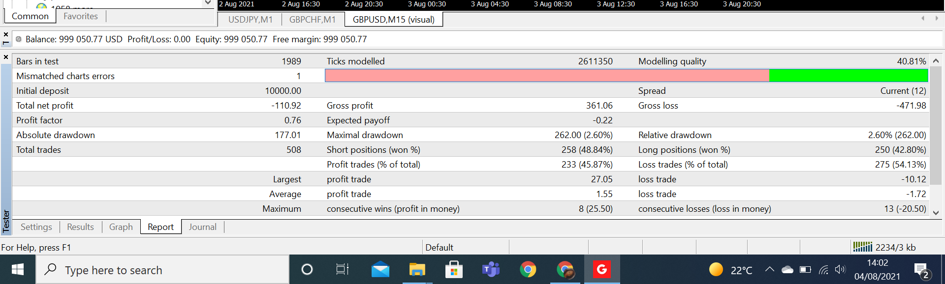Open Tester Results tab
The image size is (945, 284).
80,227
